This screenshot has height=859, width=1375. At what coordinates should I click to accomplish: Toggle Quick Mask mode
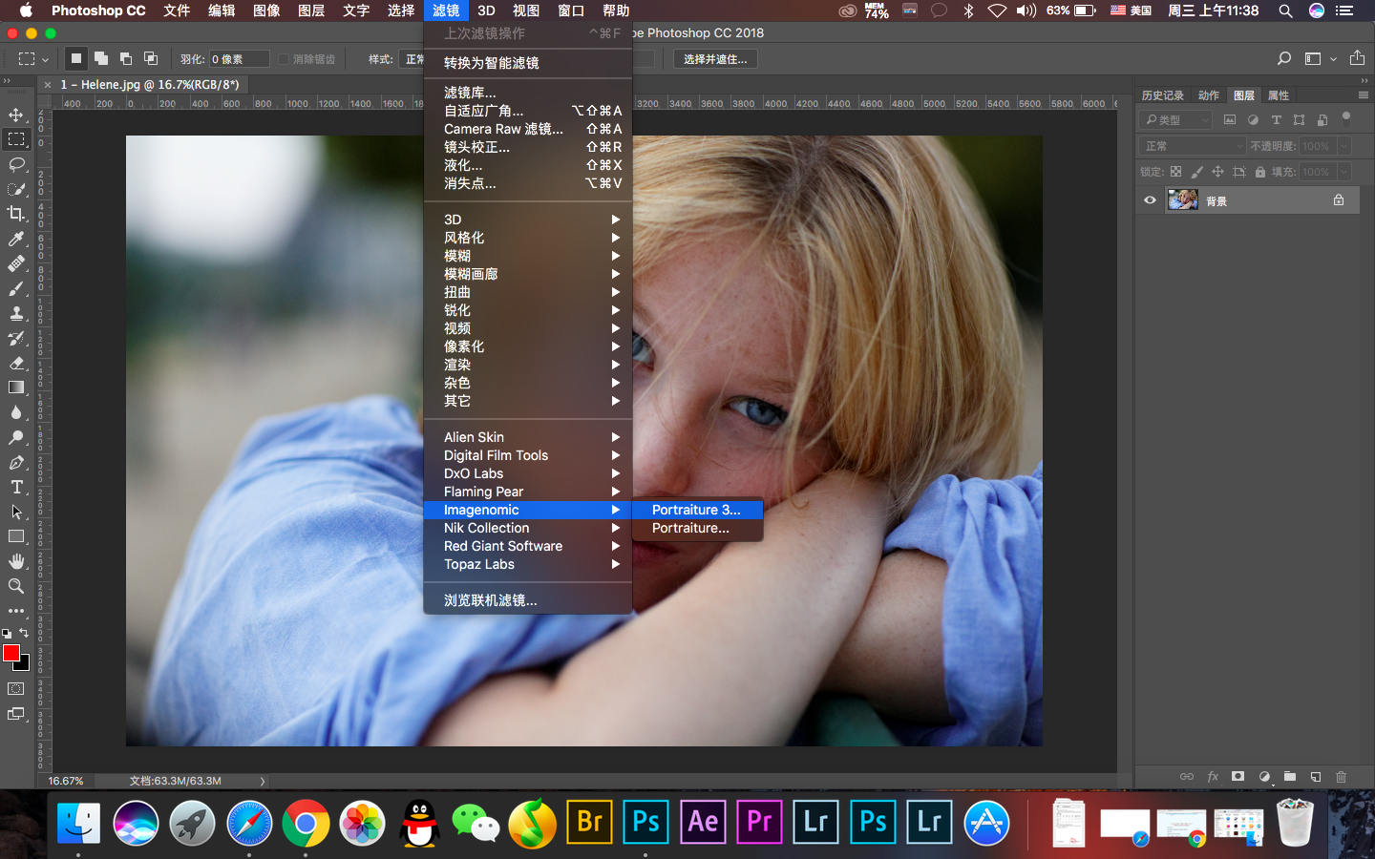(x=16, y=689)
